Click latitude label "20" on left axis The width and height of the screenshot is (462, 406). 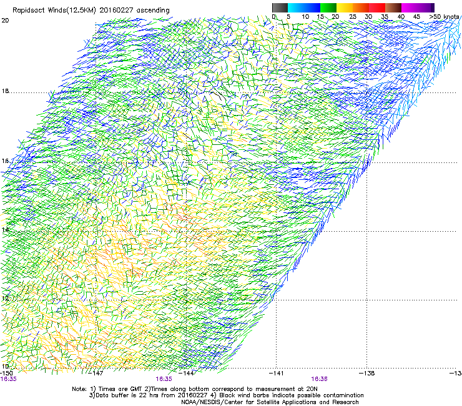click(x=5, y=21)
